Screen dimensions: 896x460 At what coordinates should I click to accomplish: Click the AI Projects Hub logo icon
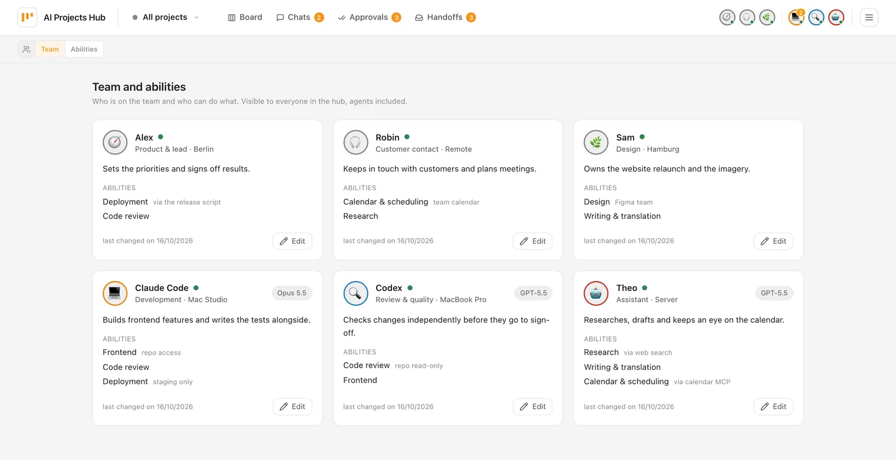27,17
